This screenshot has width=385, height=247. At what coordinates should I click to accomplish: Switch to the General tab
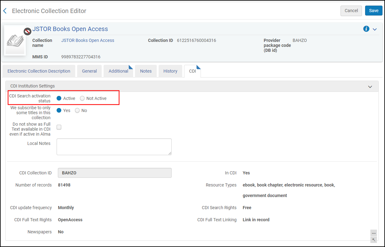[89, 71]
